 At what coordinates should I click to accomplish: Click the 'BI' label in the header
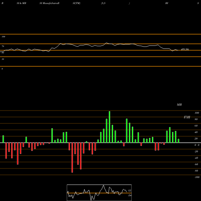coord(167,3)
